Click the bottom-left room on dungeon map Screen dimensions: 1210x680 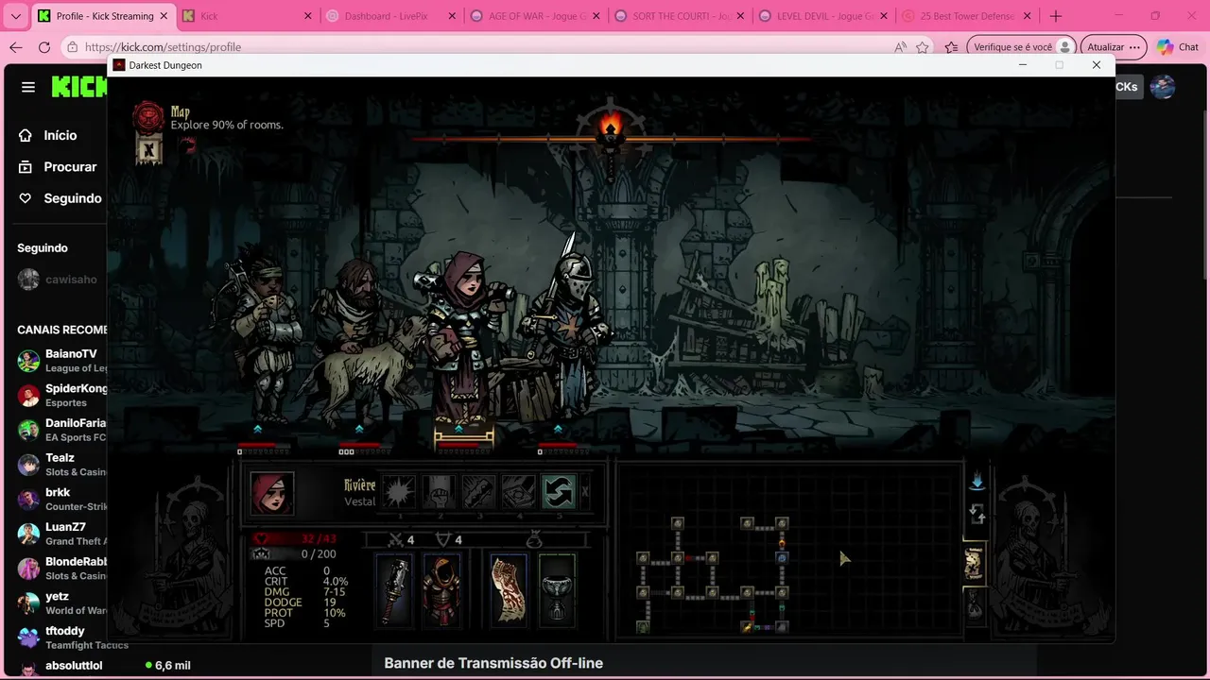(x=643, y=627)
